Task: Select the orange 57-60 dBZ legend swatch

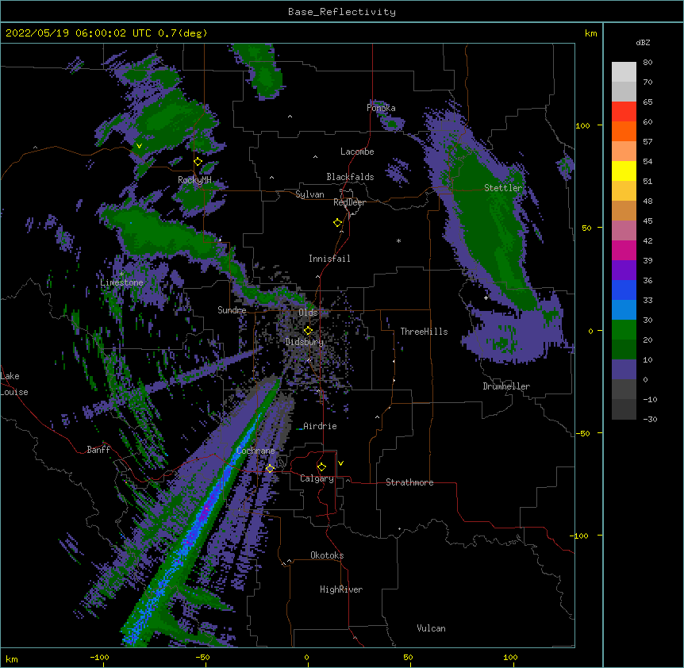Action: tap(624, 131)
